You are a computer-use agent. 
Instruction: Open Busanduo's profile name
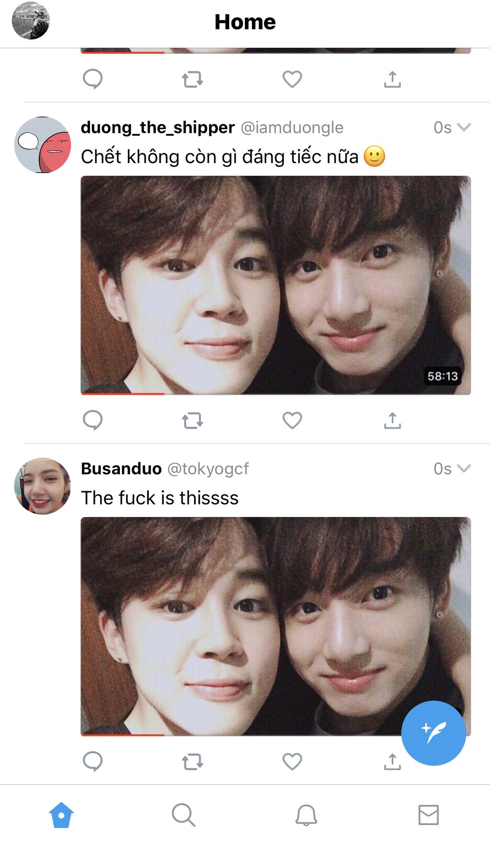click(x=121, y=469)
